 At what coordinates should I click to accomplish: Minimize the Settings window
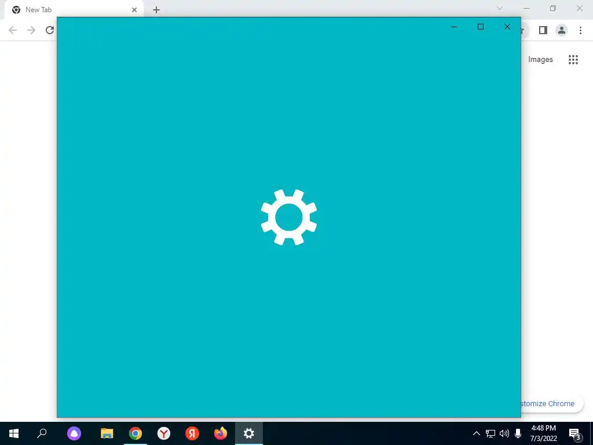click(x=454, y=27)
